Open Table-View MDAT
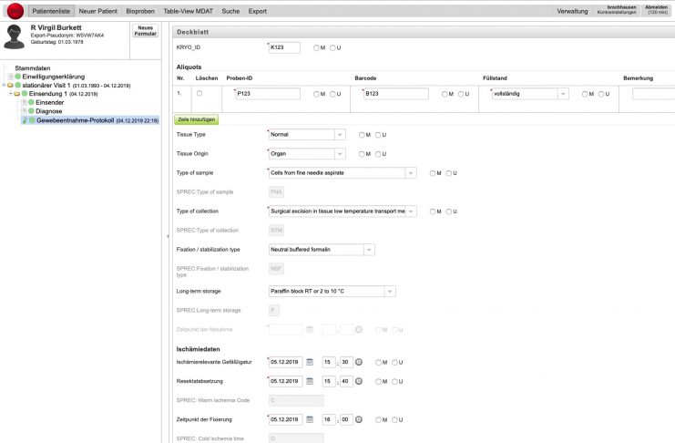Viewport: 675px width, 443px height. 189,11
